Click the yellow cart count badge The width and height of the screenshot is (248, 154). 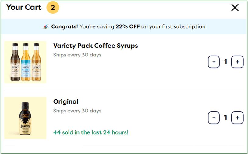[53, 8]
